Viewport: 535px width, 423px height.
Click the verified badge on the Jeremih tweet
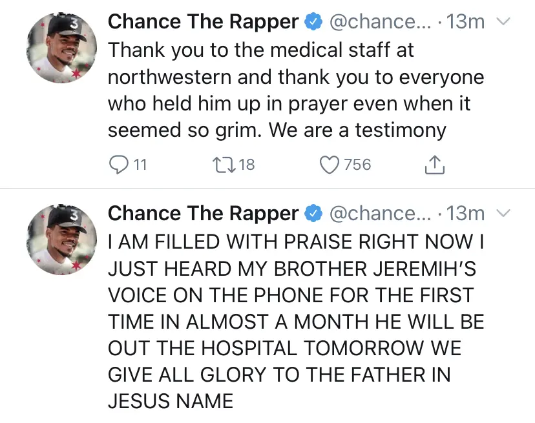(314, 213)
